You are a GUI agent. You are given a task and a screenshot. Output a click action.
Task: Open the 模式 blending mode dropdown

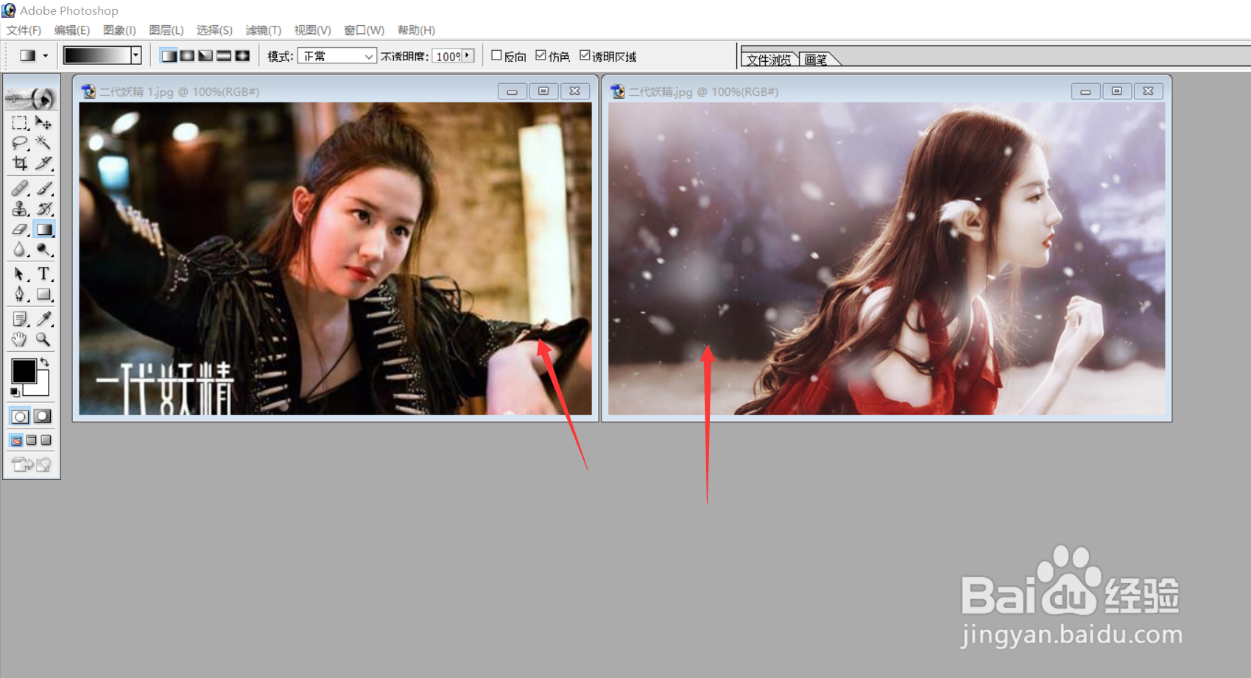tap(336, 56)
